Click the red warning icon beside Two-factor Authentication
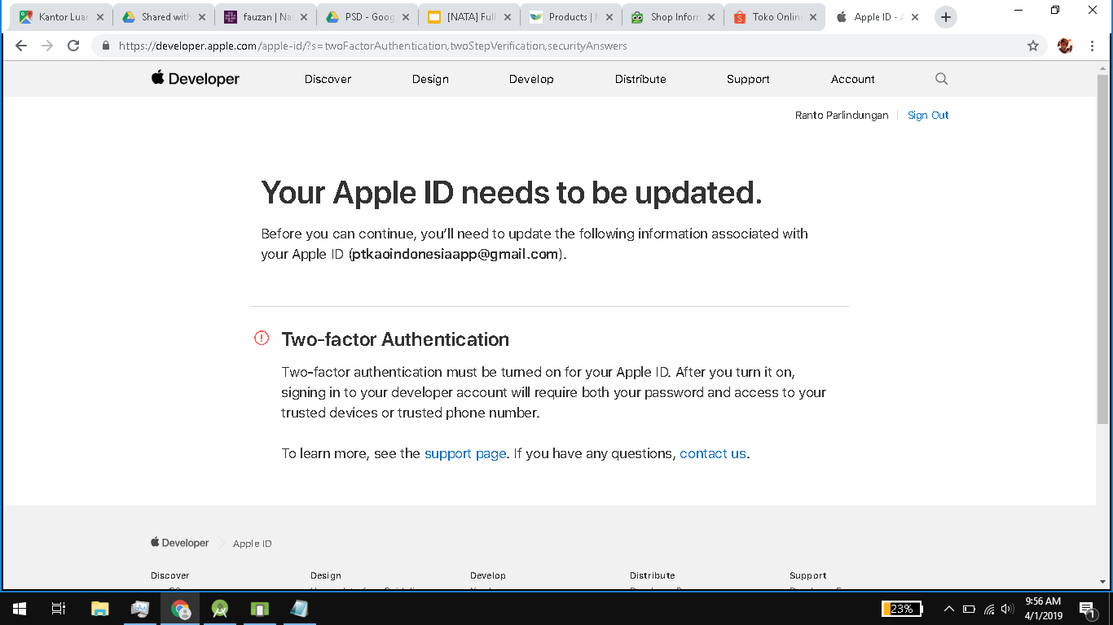The width and height of the screenshot is (1113, 625). [262, 338]
